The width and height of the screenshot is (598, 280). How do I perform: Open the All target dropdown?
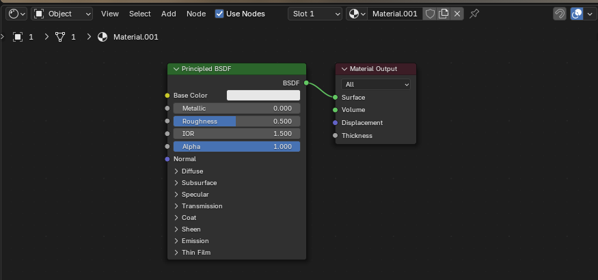377,85
